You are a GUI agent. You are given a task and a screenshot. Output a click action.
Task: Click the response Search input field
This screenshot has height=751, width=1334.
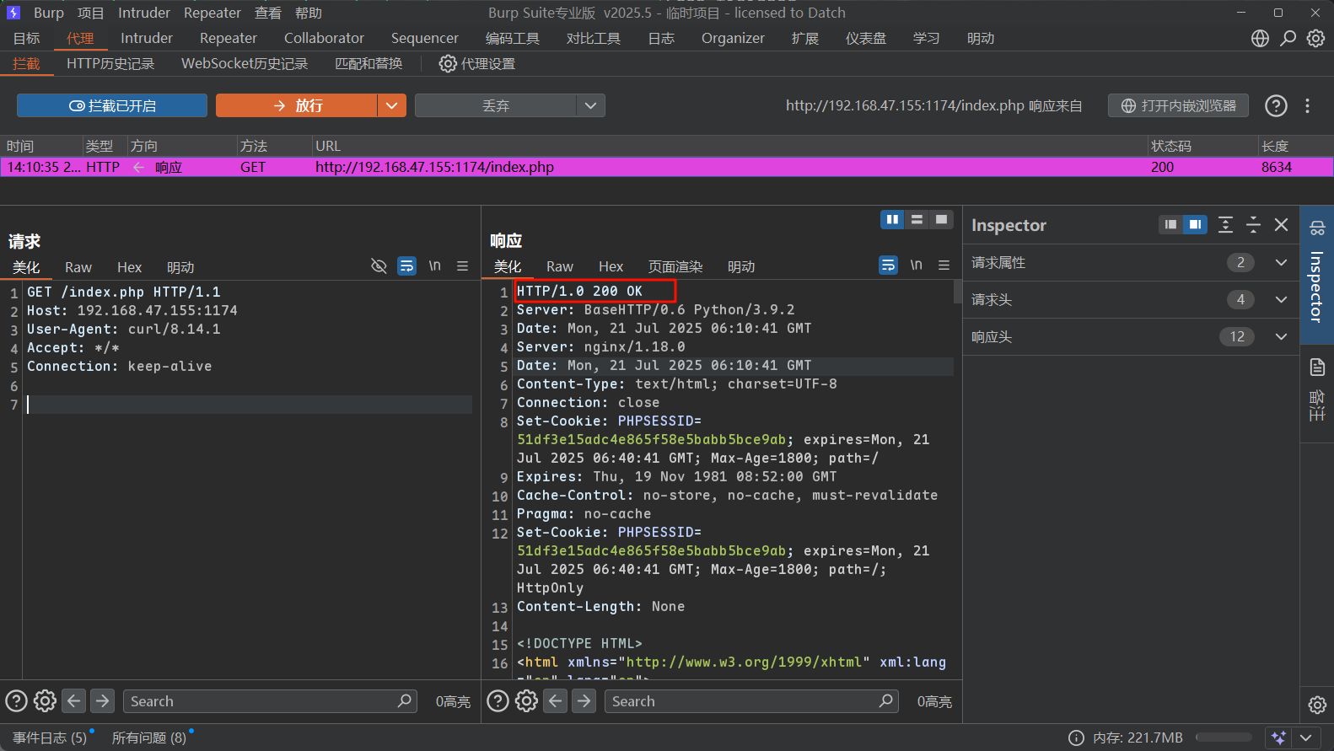[742, 701]
